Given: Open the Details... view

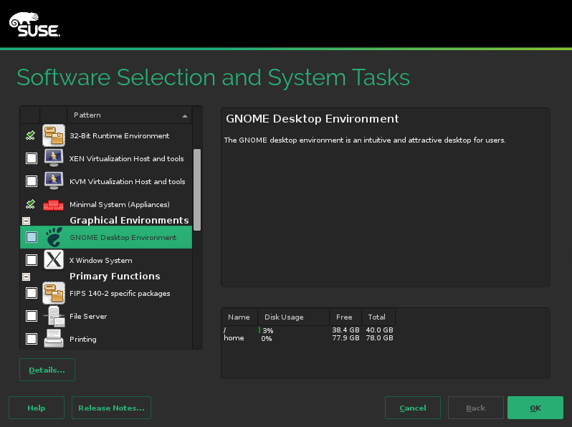Looking at the screenshot, I should [x=47, y=370].
